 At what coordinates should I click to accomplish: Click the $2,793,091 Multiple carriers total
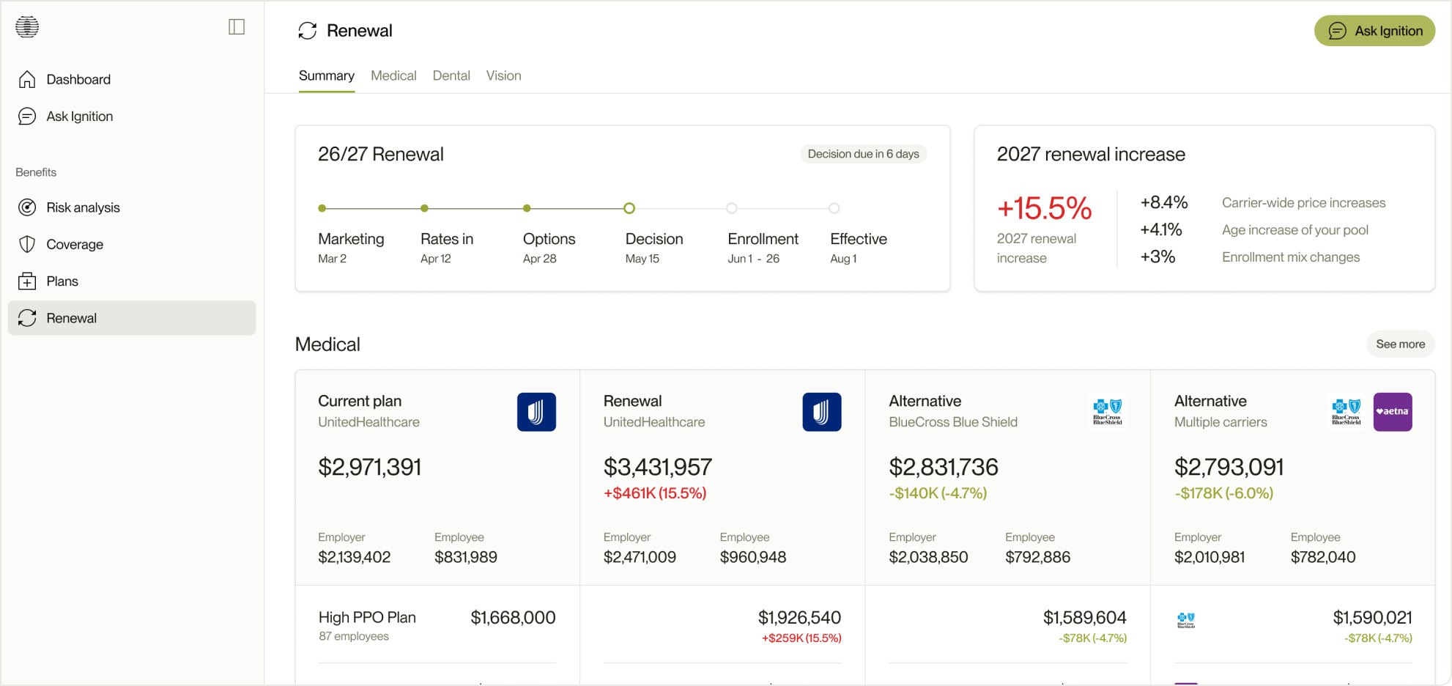click(1229, 467)
